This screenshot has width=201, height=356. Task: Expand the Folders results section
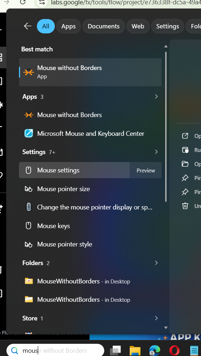click(156, 263)
